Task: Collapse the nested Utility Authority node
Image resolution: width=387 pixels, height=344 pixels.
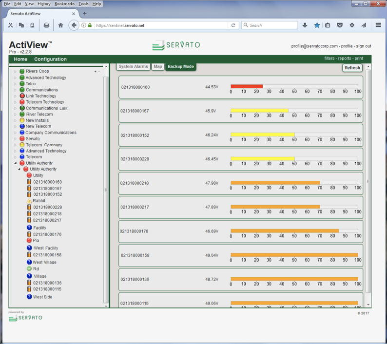Action: (19, 169)
